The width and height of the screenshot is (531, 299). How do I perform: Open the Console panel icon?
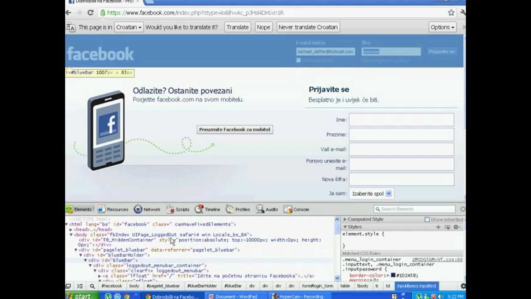[287, 209]
